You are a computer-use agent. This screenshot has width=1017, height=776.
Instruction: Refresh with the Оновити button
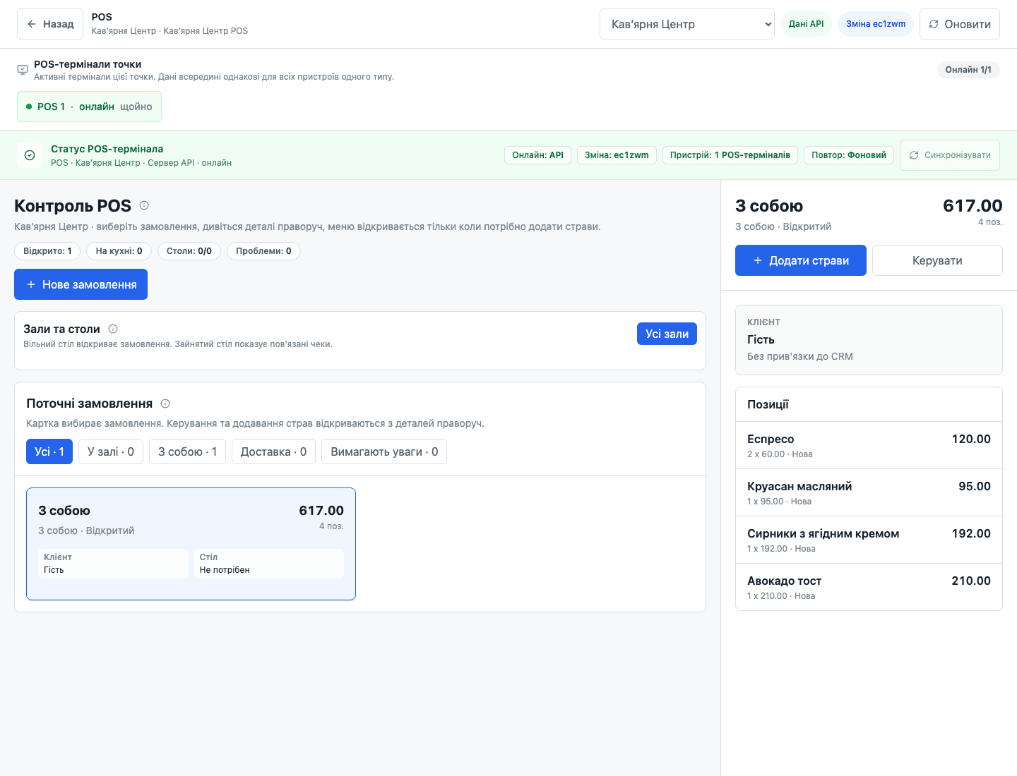(960, 24)
